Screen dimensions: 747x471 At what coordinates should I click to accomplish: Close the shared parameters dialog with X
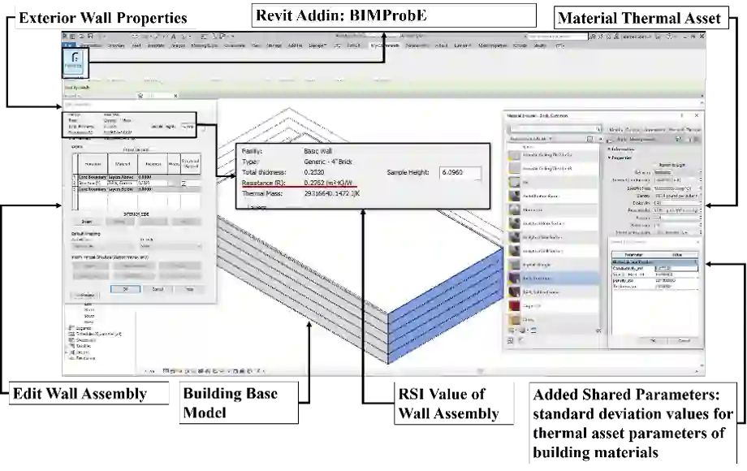tap(697, 242)
